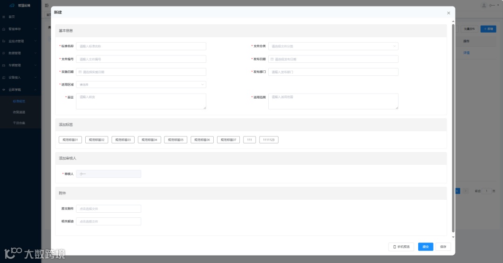Image resolution: width=503 pixels, height=263 pixels.
Task: Expand the 设备接入 menu chevron
Action: [35, 77]
